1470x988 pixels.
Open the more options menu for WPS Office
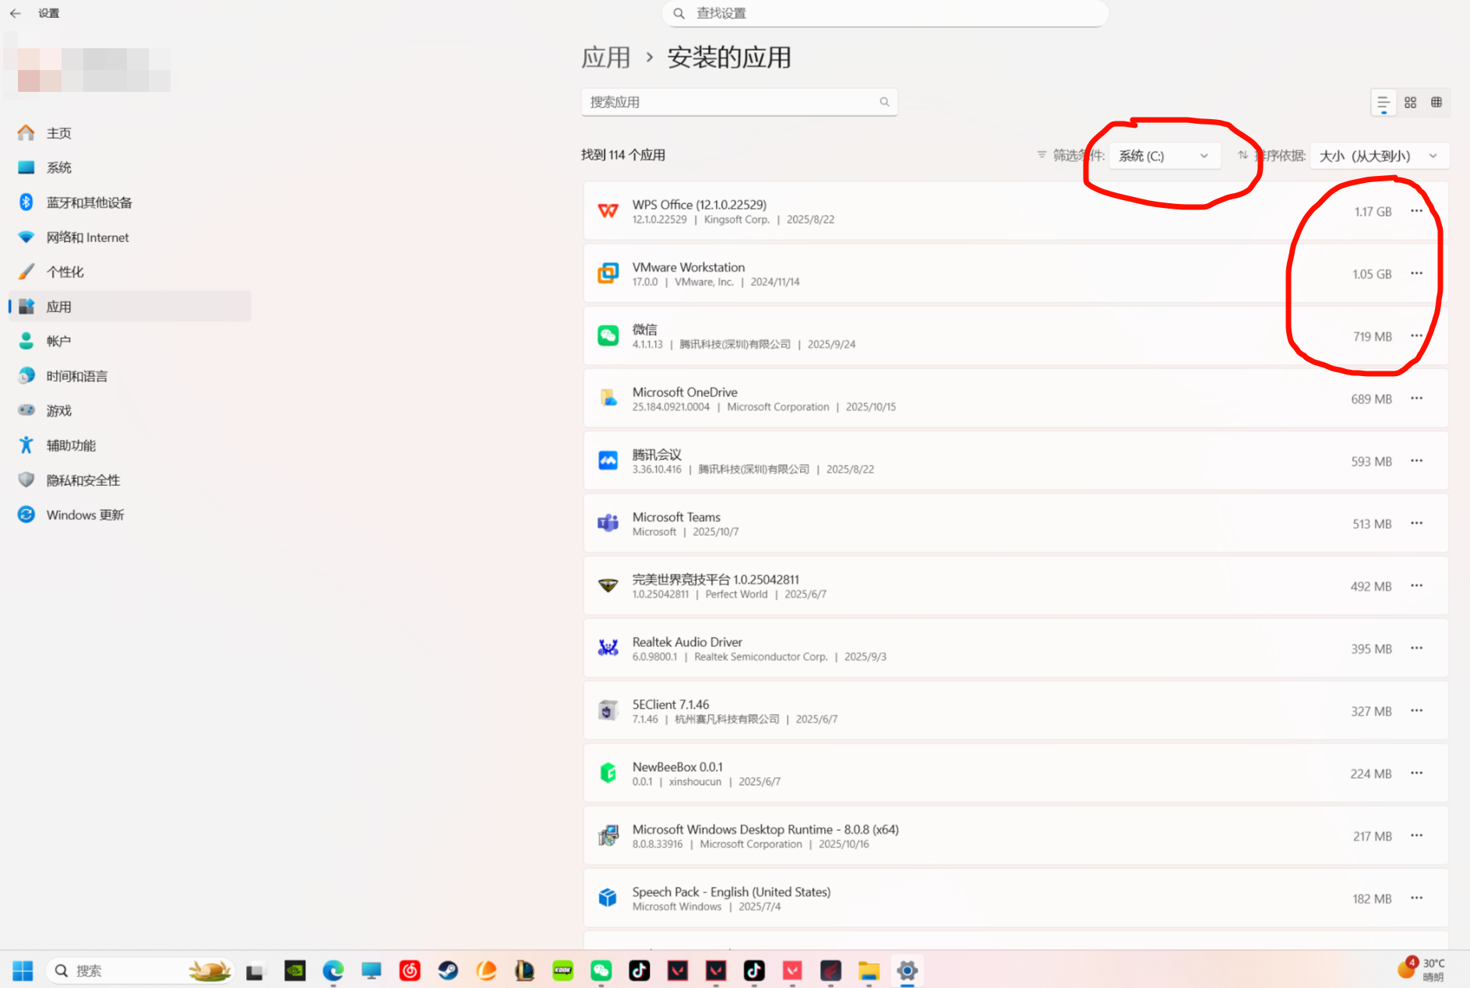pos(1416,211)
